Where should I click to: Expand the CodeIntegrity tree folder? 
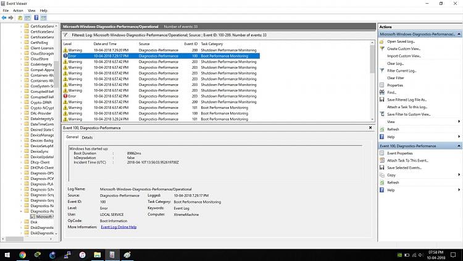(x=21, y=64)
